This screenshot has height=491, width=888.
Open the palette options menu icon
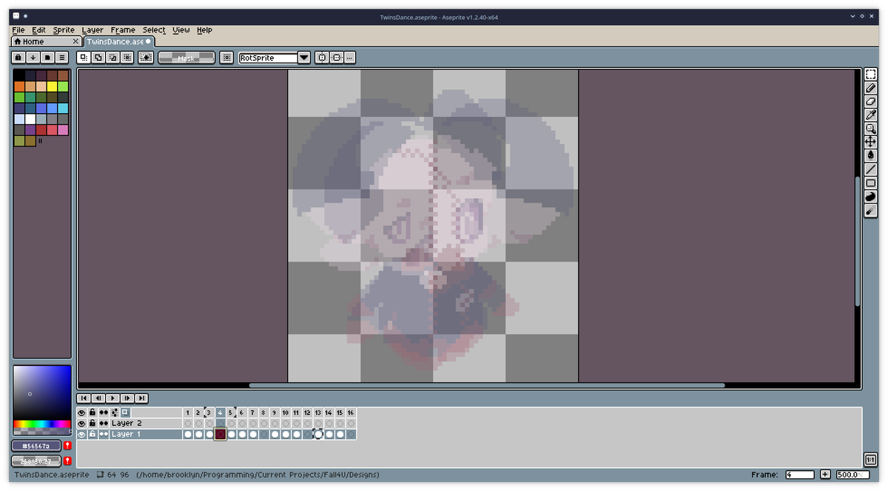click(x=62, y=57)
